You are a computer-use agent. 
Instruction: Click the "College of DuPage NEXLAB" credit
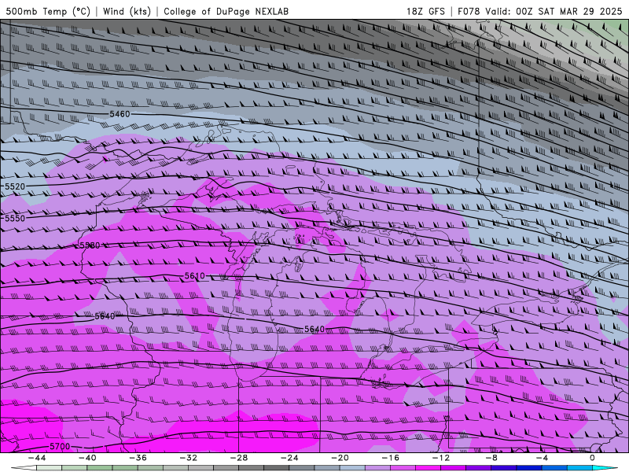[226, 11]
